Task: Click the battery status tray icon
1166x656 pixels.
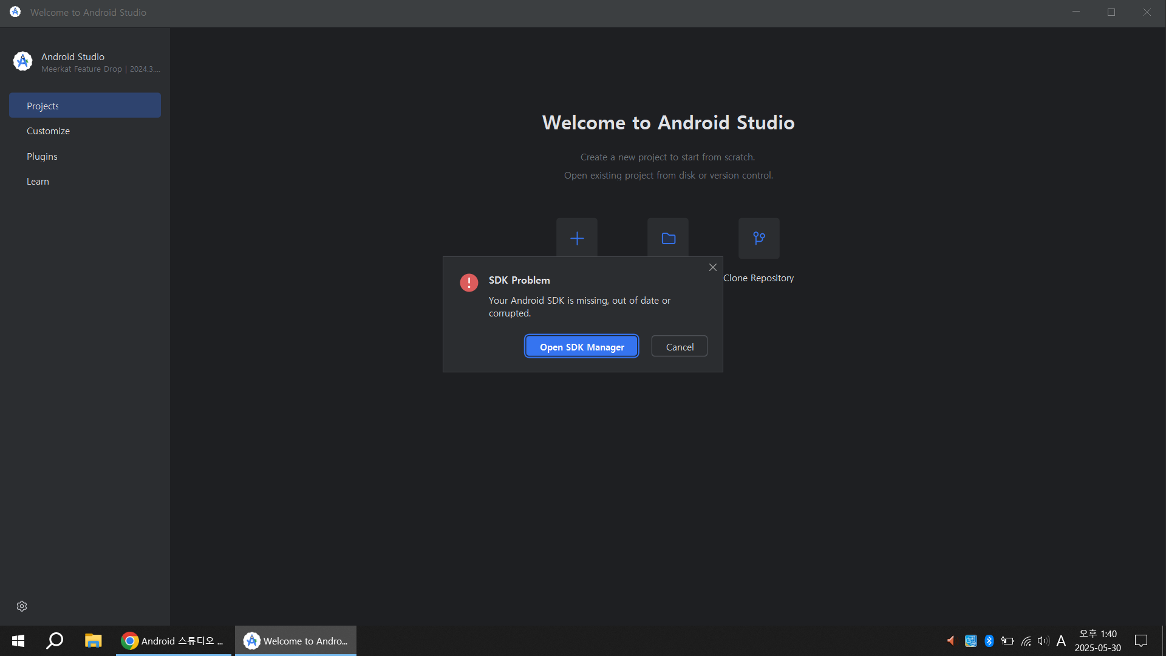Action: click(1007, 641)
